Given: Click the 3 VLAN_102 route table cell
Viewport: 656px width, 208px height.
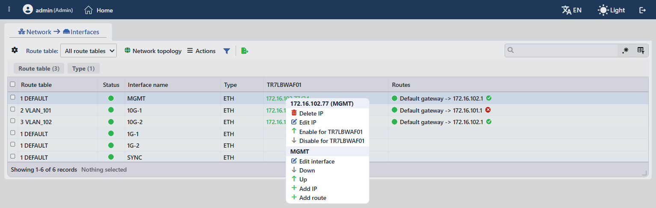Looking at the screenshot, I should (x=57, y=122).
